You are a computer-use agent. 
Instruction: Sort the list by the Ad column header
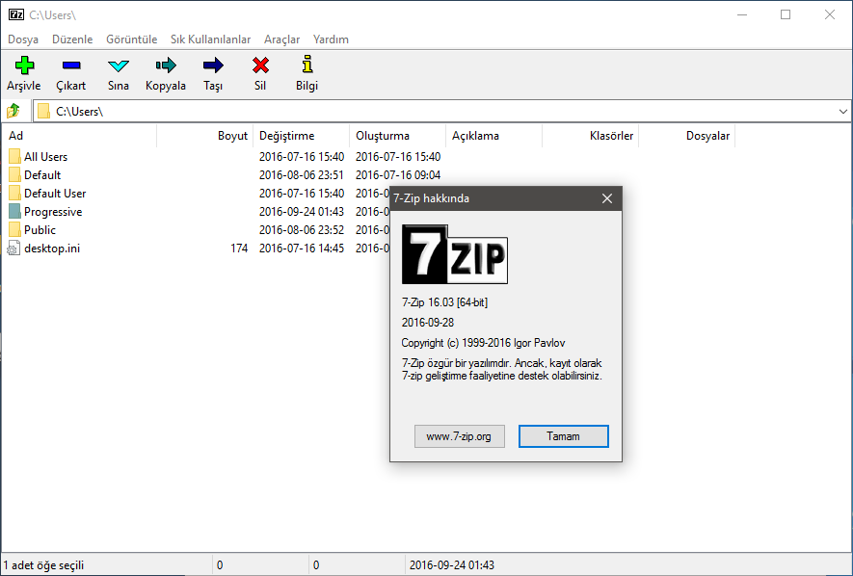point(80,136)
